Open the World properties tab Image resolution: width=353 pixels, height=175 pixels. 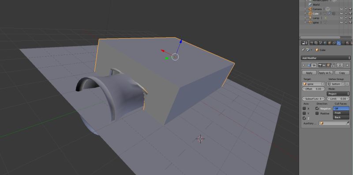(325, 43)
